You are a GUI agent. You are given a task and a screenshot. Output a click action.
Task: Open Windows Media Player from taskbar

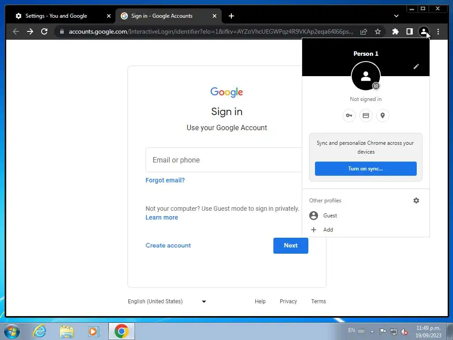pyautogui.click(x=94, y=331)
